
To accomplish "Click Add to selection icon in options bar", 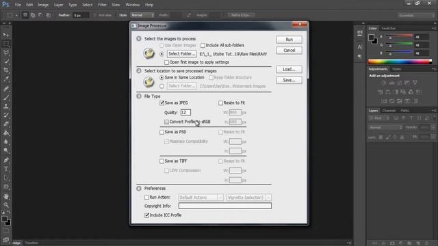I will pos(33,15).
